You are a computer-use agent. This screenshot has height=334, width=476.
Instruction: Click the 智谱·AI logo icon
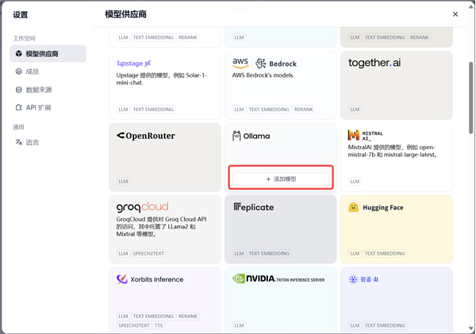[x=353, y=279]
